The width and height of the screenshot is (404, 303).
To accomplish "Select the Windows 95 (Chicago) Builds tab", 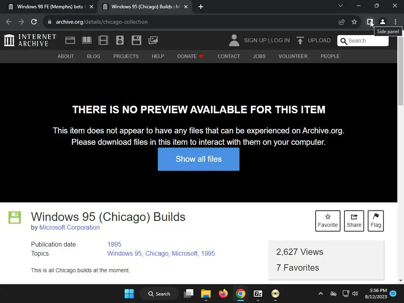I will click(x=145, y=7).
